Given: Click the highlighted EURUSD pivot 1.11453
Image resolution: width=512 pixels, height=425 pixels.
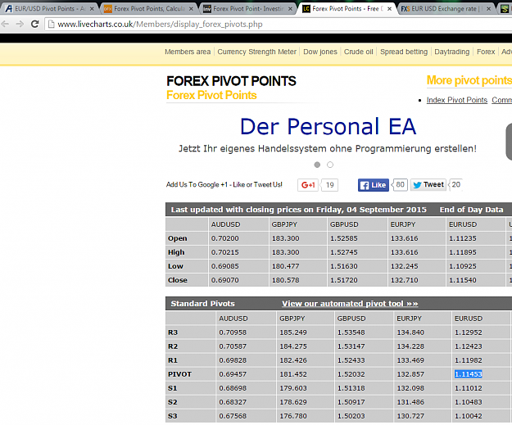Looking at the screenshot, I should (469, 374).
